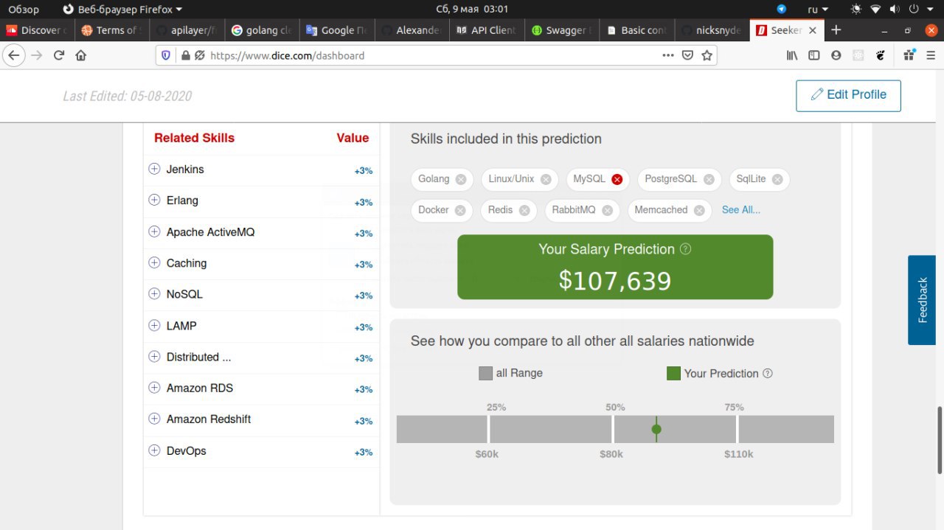944x530 pixels.
Task: Open Firefox library icon
Action: point(792,55)
